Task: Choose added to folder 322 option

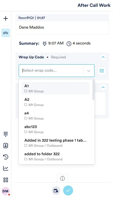Action: click(56, 156)
